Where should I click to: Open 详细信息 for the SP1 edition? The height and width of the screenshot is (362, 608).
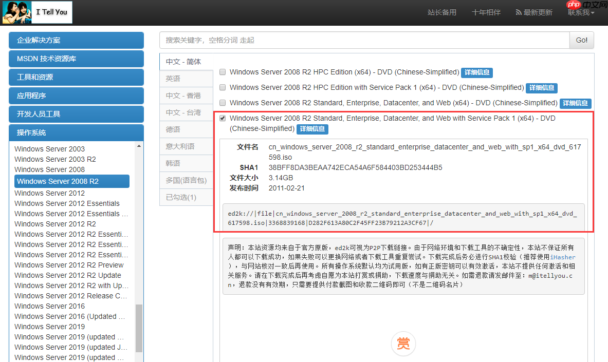[312, 129]
